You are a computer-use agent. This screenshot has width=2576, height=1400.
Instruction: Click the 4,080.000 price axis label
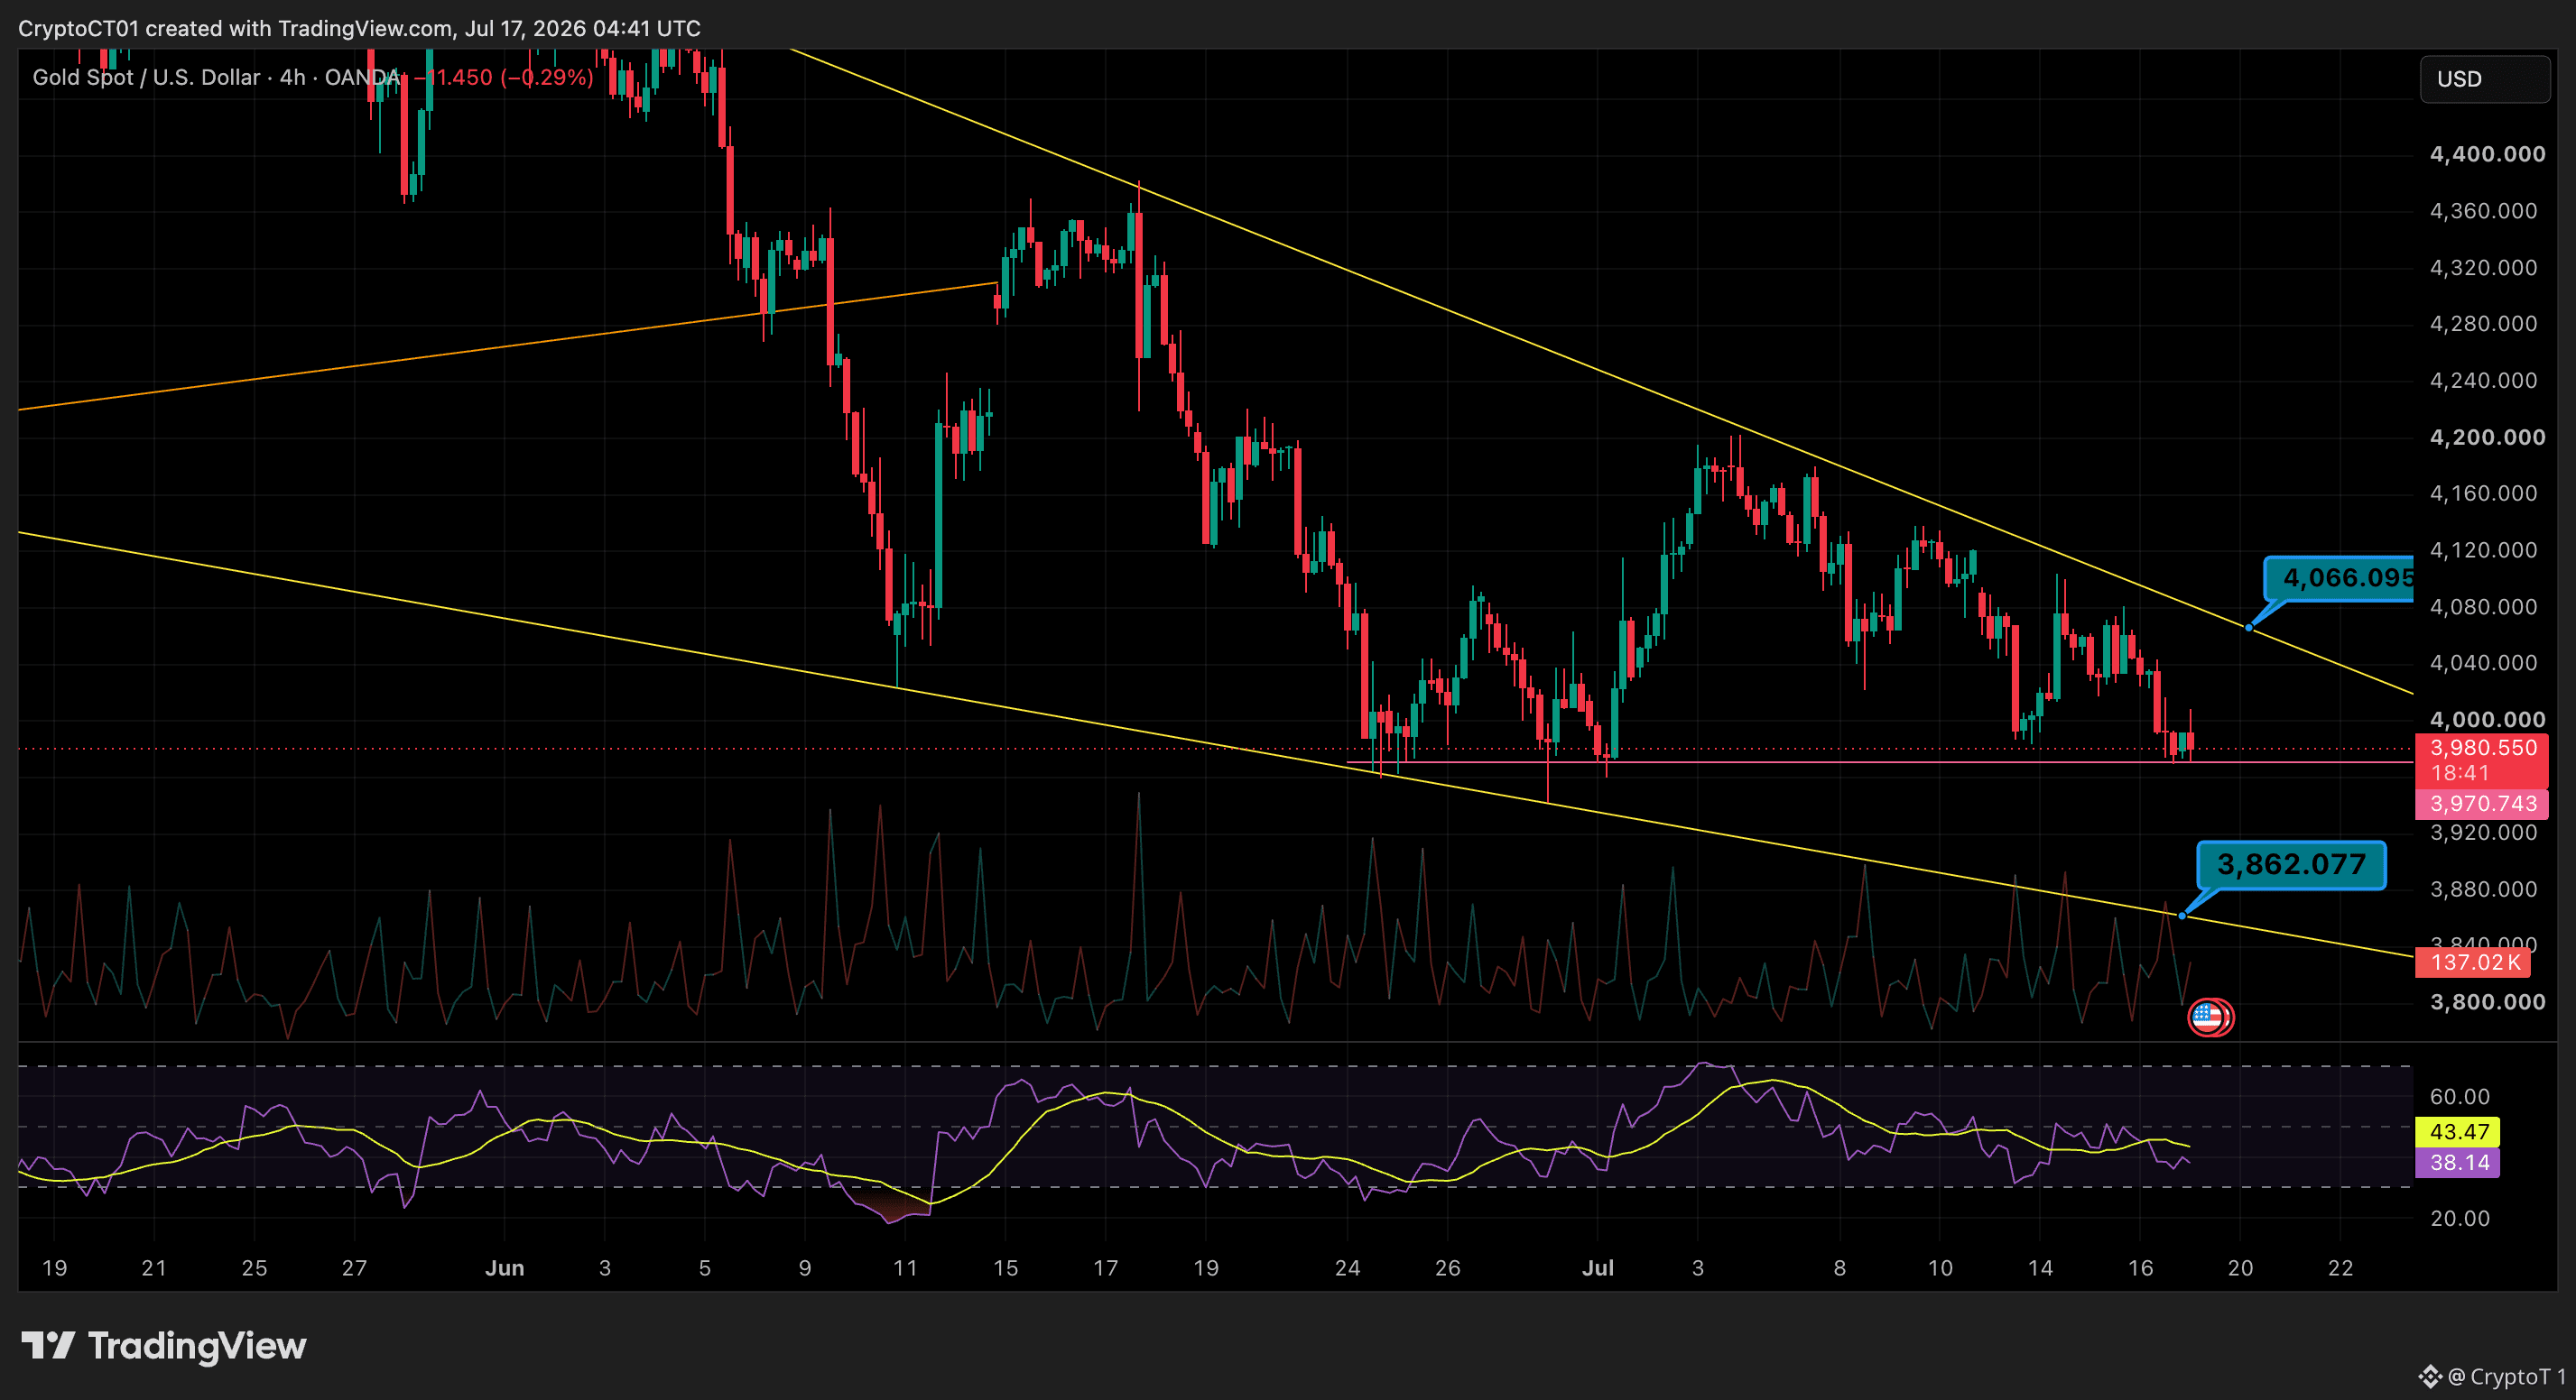coord(2484,606)
